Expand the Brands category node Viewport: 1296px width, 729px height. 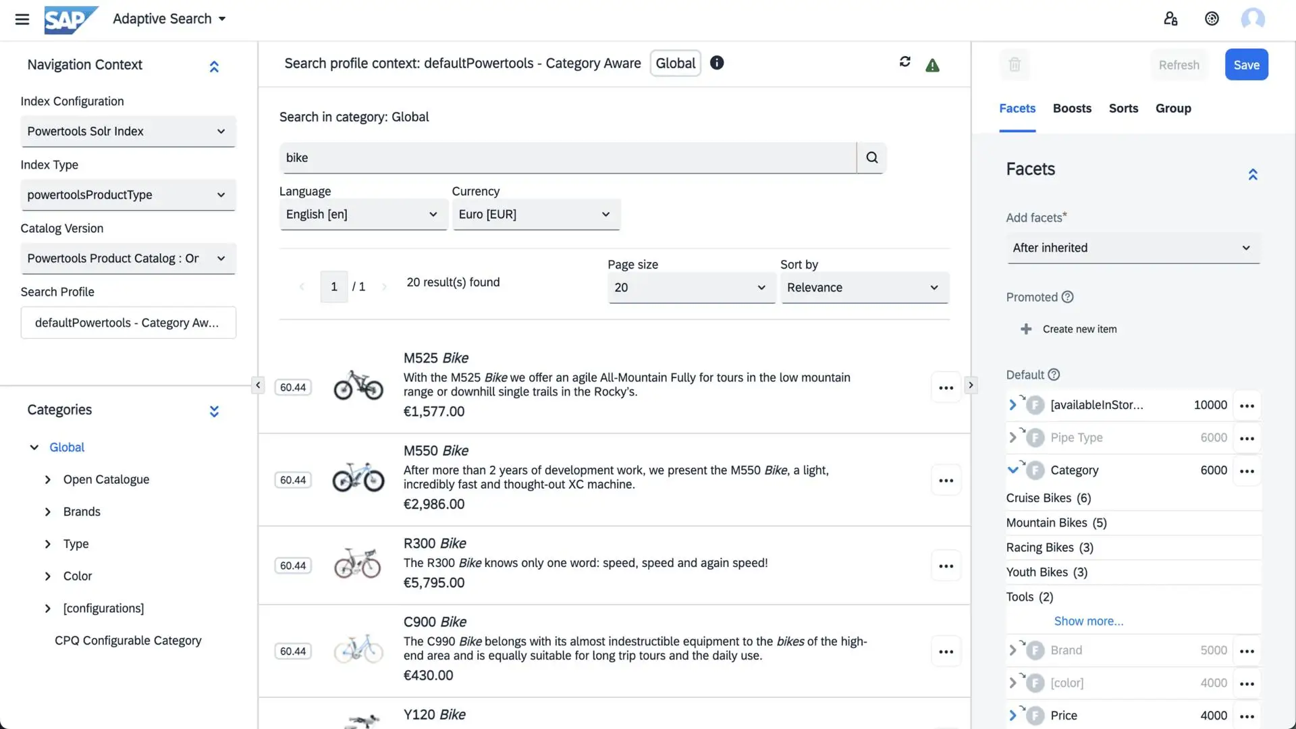(x=47, y=512)
